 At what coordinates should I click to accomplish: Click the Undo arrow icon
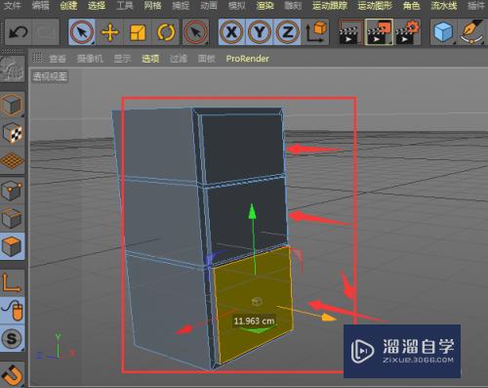coord(18,32)
